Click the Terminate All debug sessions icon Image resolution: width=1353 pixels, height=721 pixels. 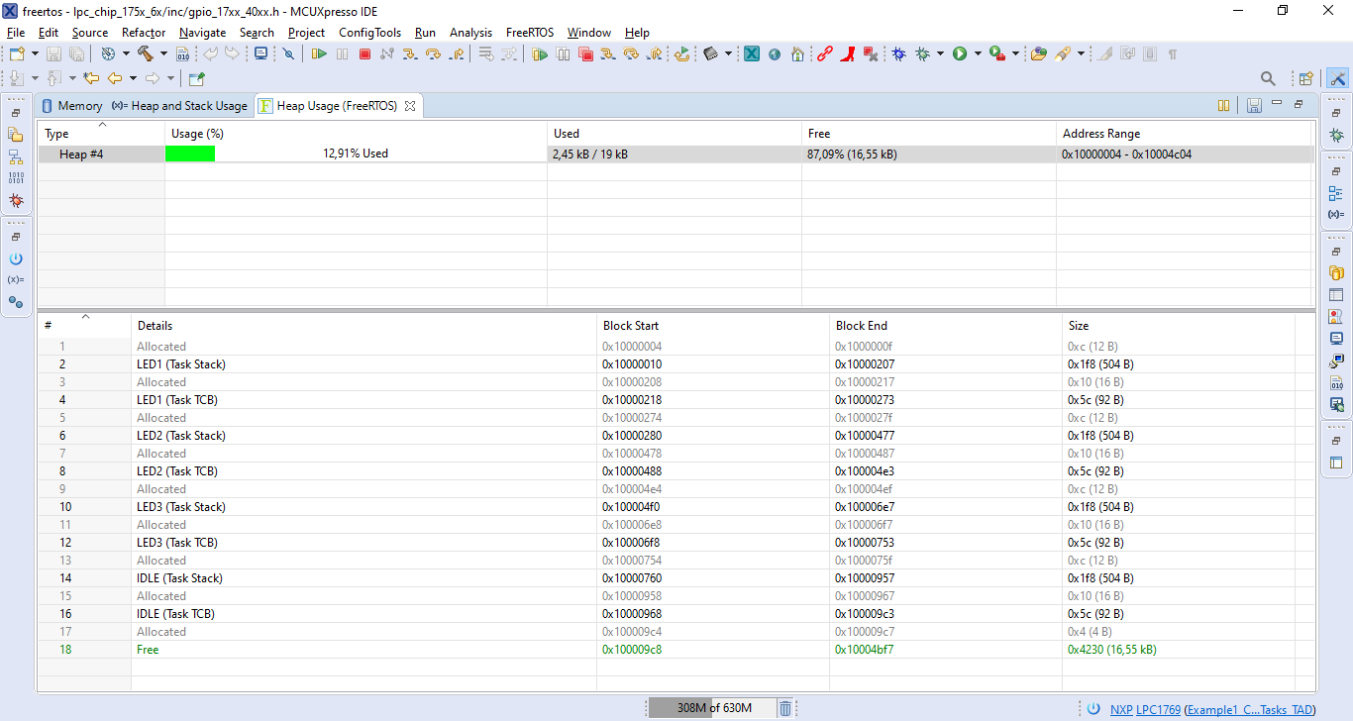coord(585,53)
